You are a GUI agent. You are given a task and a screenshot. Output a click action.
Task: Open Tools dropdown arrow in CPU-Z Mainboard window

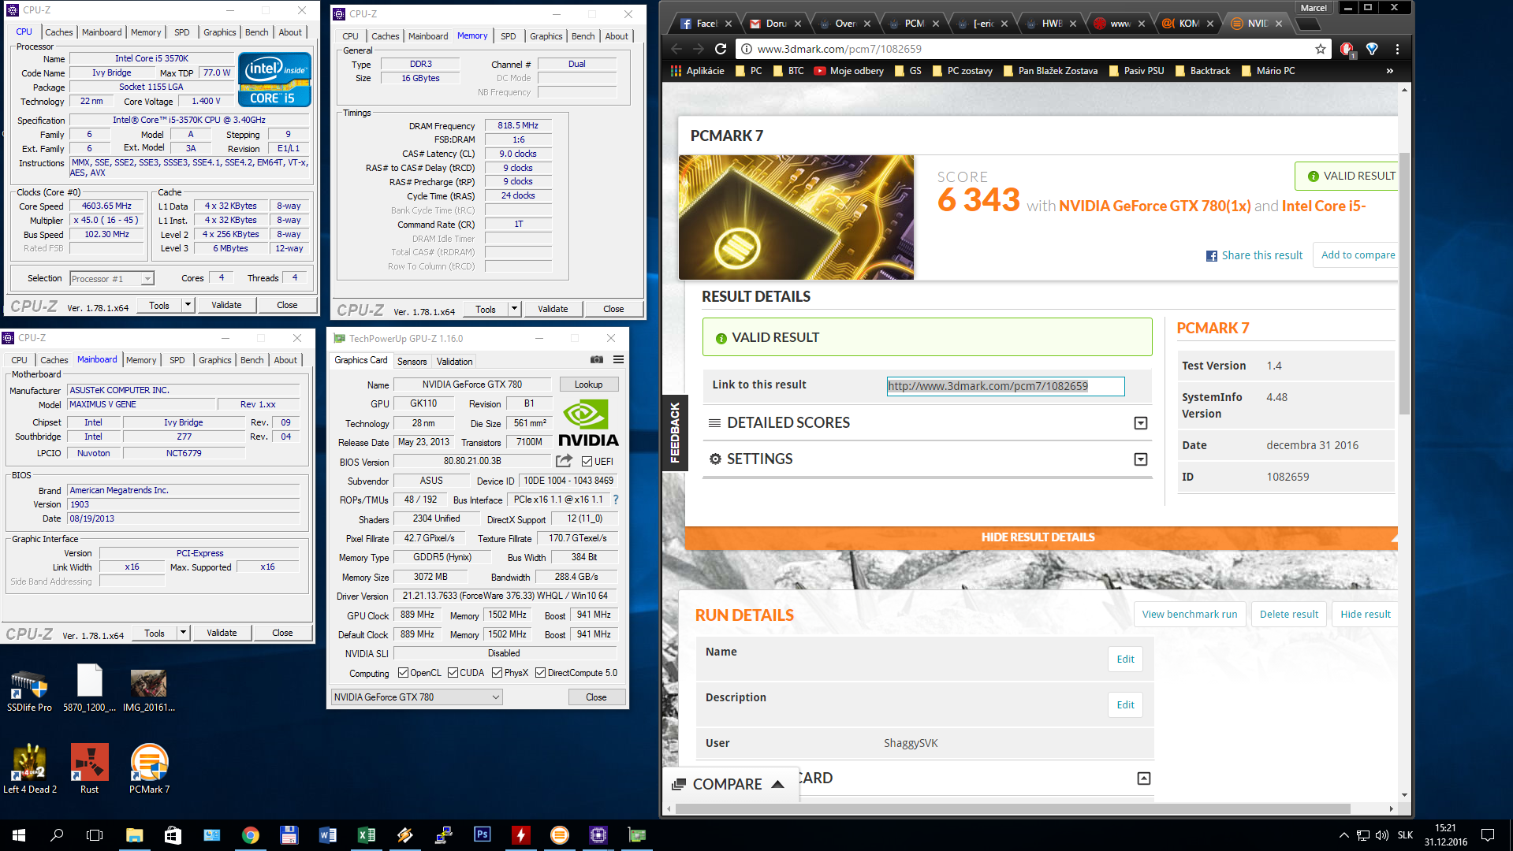click(x=183, y=633)
